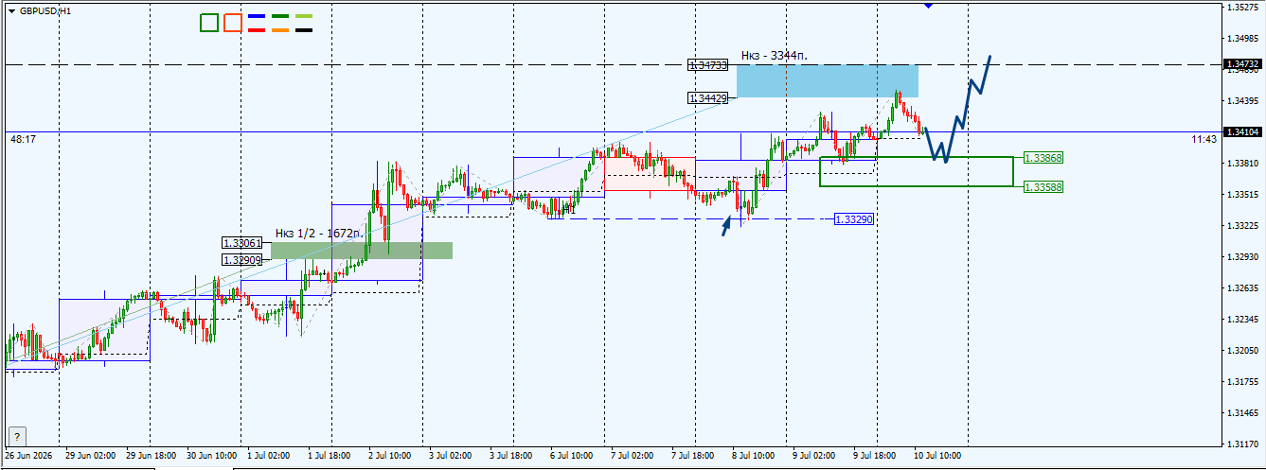Select the green Нкз 1/2 zone rectangle
Image resolution: width=1266 pixels, height=470 pixels.
[361, 251]
